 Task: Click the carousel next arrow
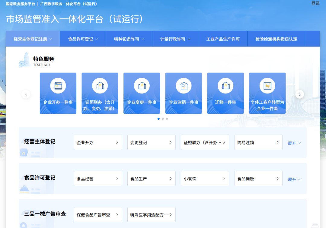pyautogui.click(x=299, y=94)
